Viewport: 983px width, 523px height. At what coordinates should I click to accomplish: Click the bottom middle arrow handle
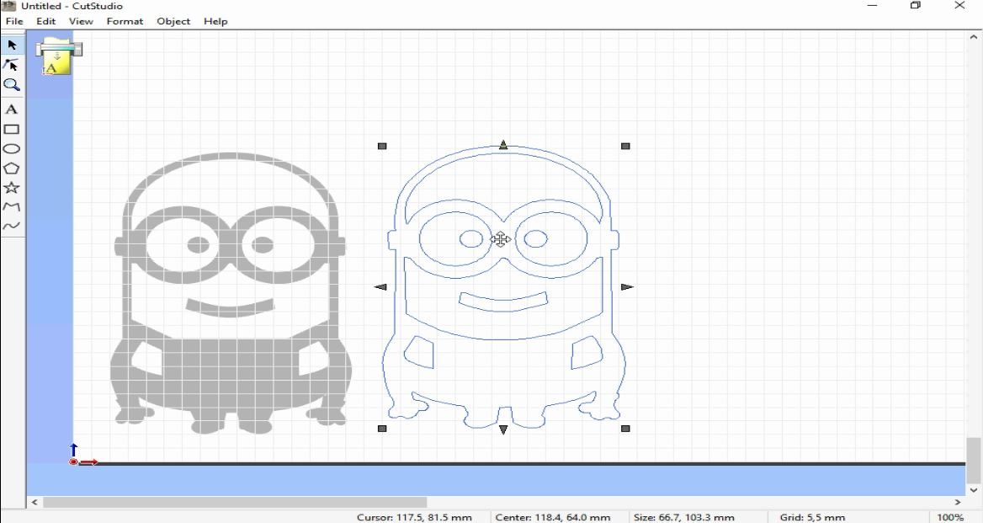pos(503,430)
